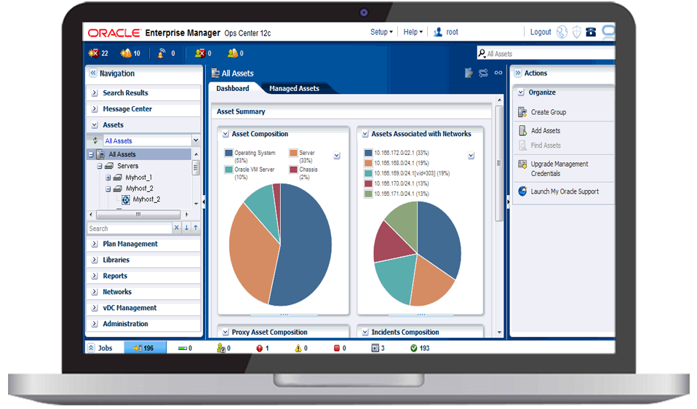Click the navigation Search input field
The width and height of the screenshot is (697, 409).
coord(130,229)
